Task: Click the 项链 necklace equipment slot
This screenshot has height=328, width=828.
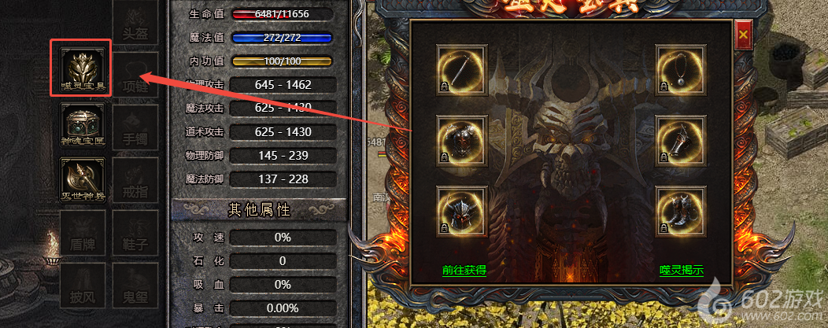Action: (135, 75)
